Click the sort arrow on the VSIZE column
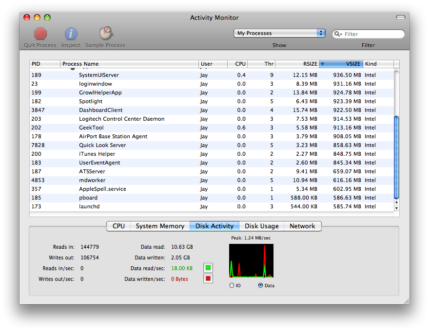Screen dimensions: 429x331 pos(322,64)
